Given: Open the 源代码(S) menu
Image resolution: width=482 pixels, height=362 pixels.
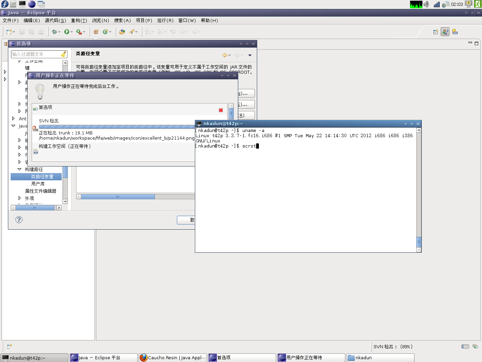Looking at the screenshot, I should (x=55, y=20).
